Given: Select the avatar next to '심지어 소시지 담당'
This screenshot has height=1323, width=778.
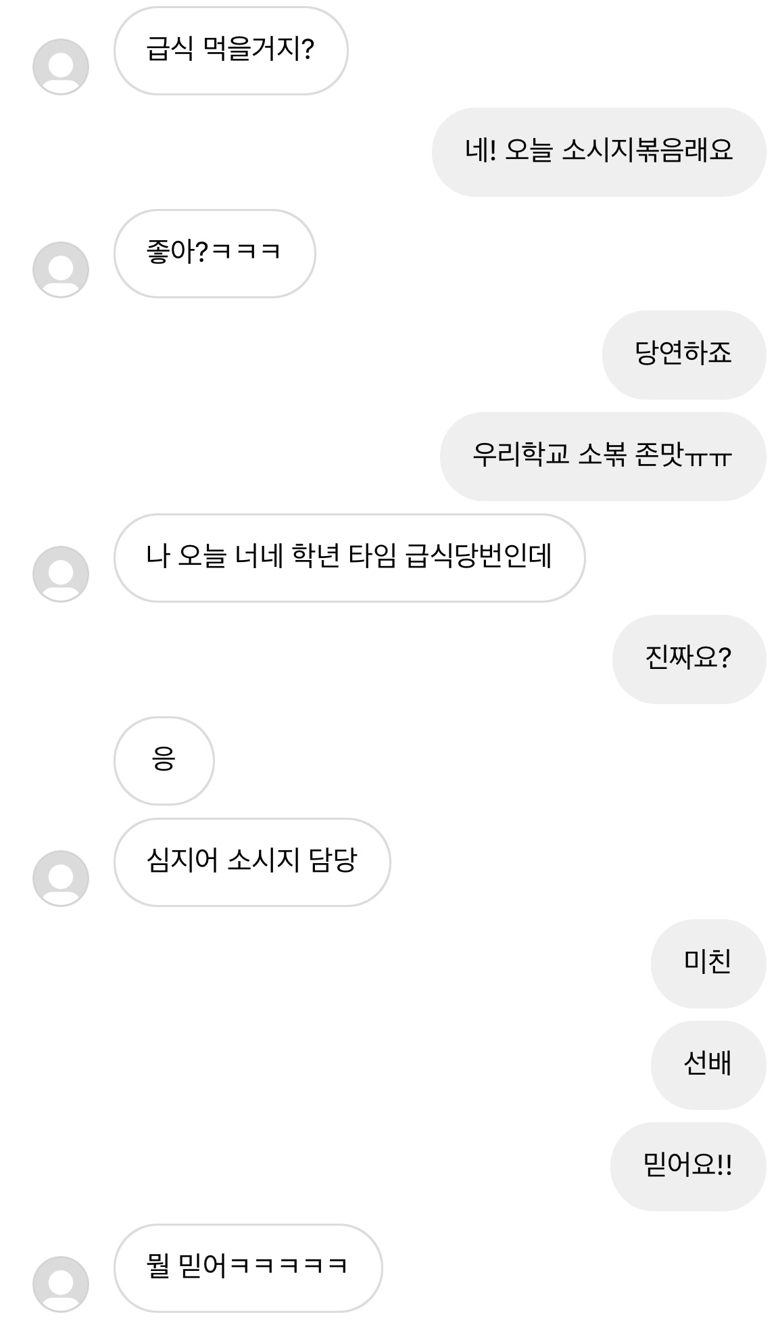Looking at the screenshot, I should click(x=61, y=879).
